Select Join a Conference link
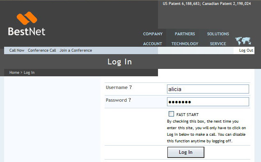This screenshot has height=162, width=261. click(76, 50)
